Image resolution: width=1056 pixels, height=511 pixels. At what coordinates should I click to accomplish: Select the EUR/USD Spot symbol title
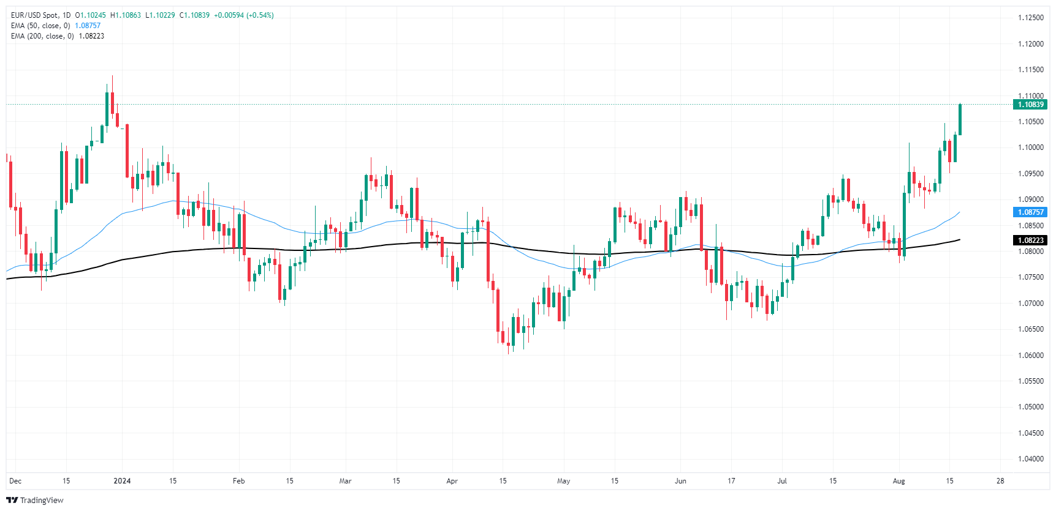pos(36,15)
